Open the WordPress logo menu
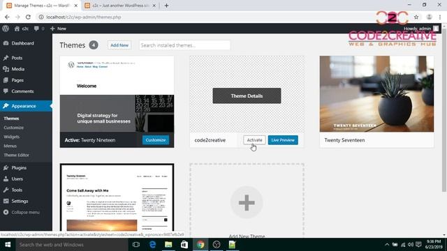This screenshot has height=251, width=447. [6, 29]
